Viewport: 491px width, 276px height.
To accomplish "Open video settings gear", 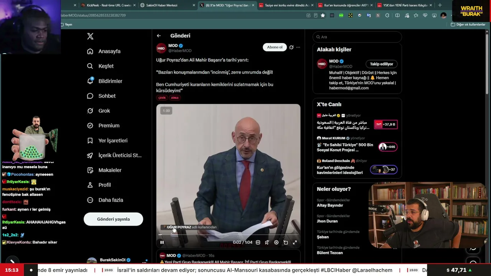I will [x=276, y=242].
